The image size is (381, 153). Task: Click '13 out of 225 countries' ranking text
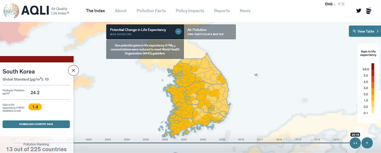36,149
